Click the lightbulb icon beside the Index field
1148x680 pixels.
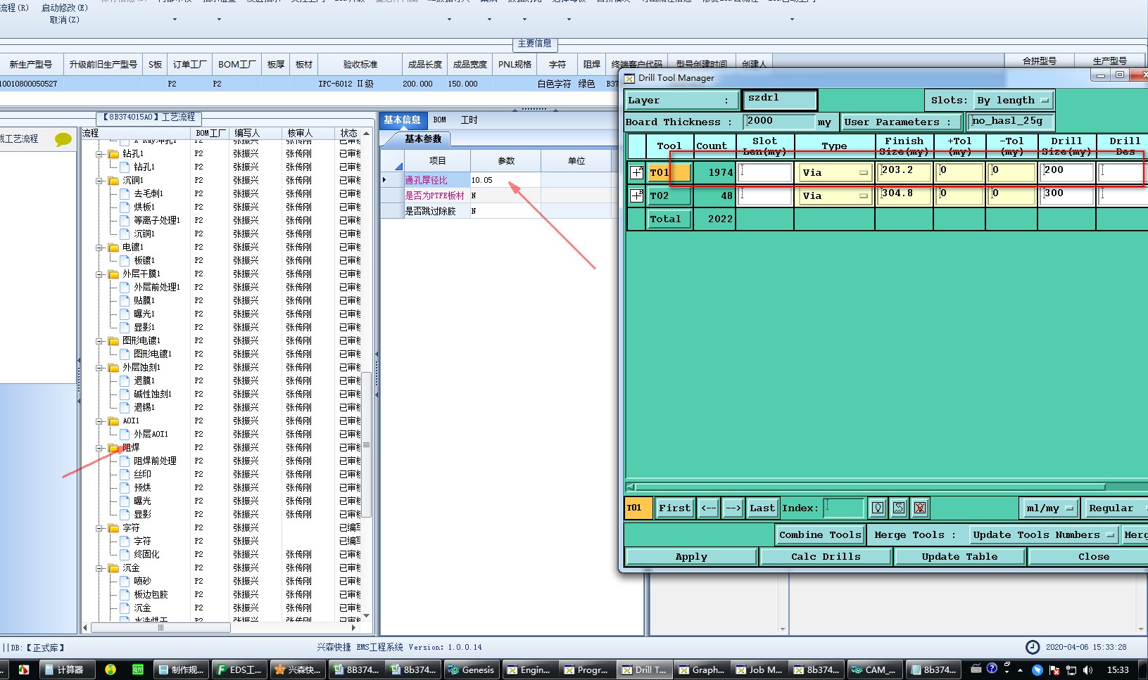pos(878,508)
